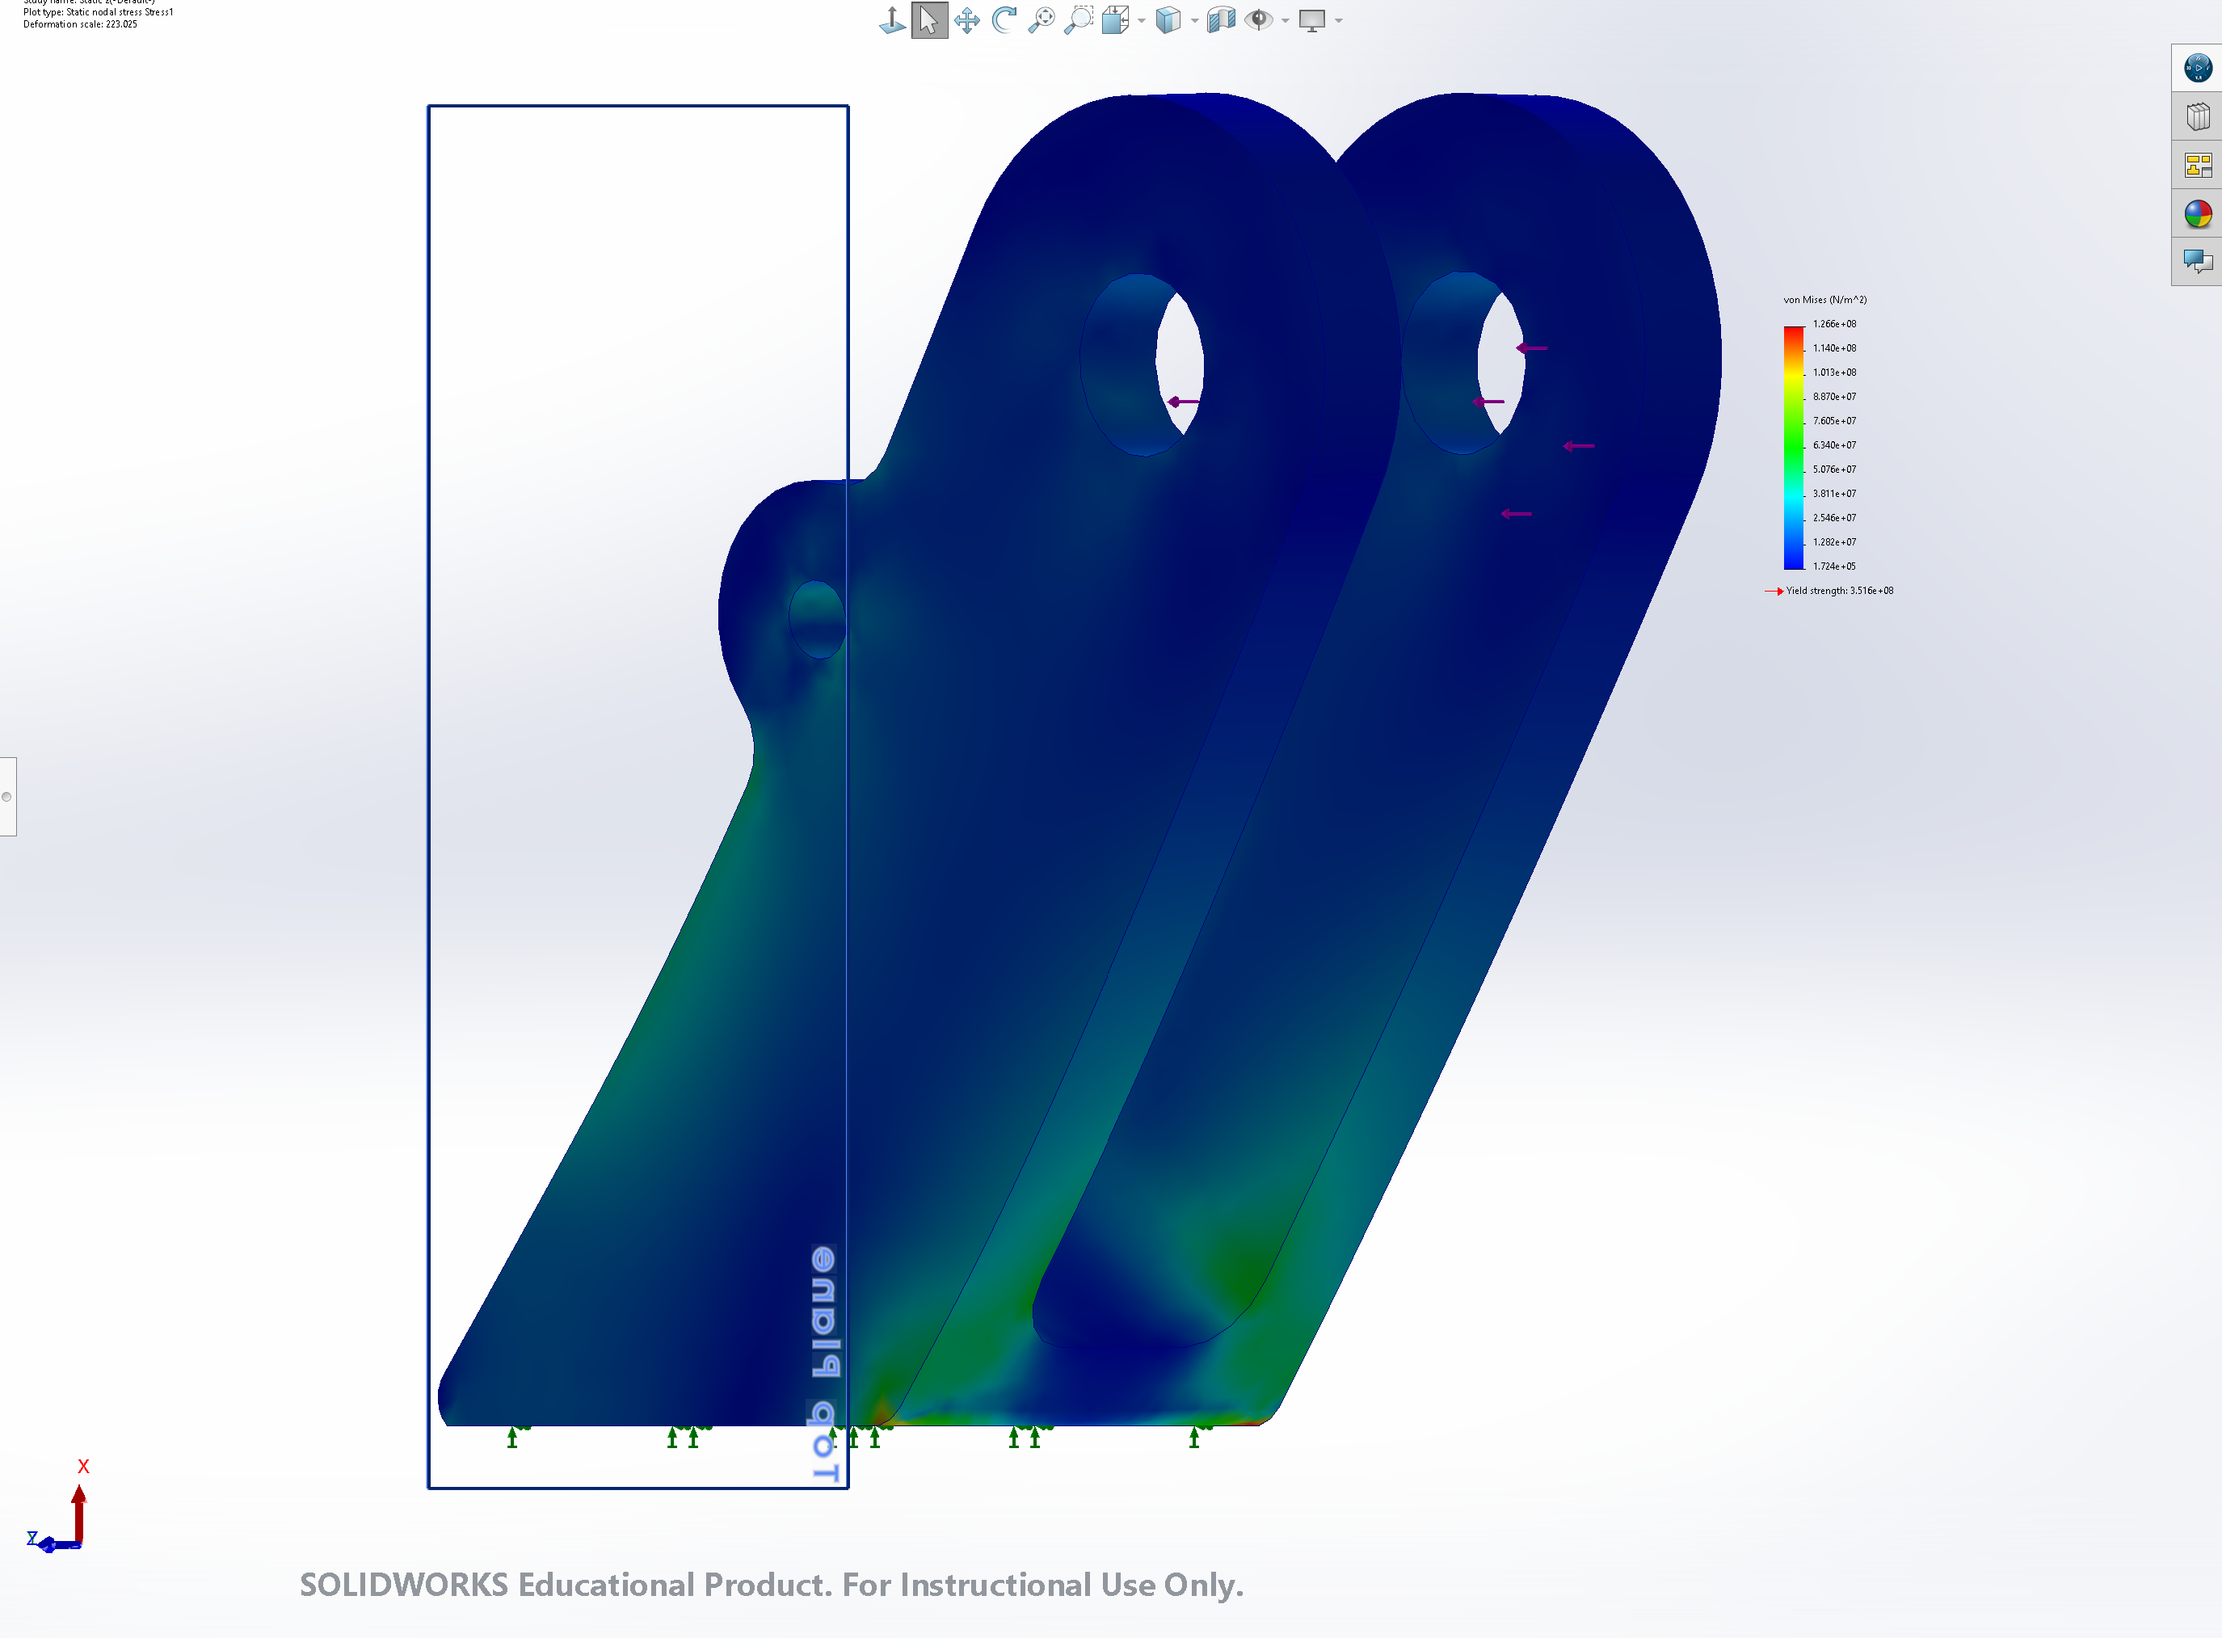Click the Zoom to Fit magnifier
Image resolution: width=2222 pixels, height=1638 pixels.
tap(1041, 20)
